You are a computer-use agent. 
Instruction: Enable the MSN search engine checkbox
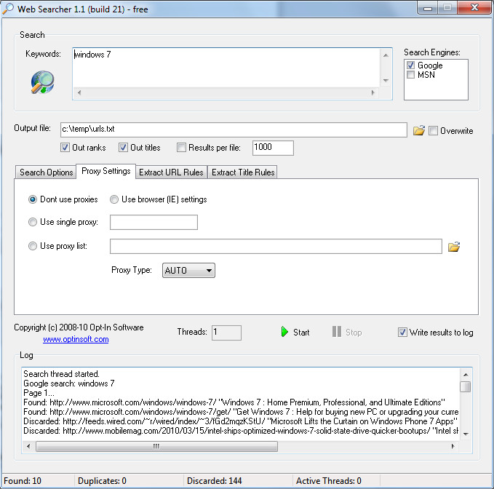tap(410, 75)
